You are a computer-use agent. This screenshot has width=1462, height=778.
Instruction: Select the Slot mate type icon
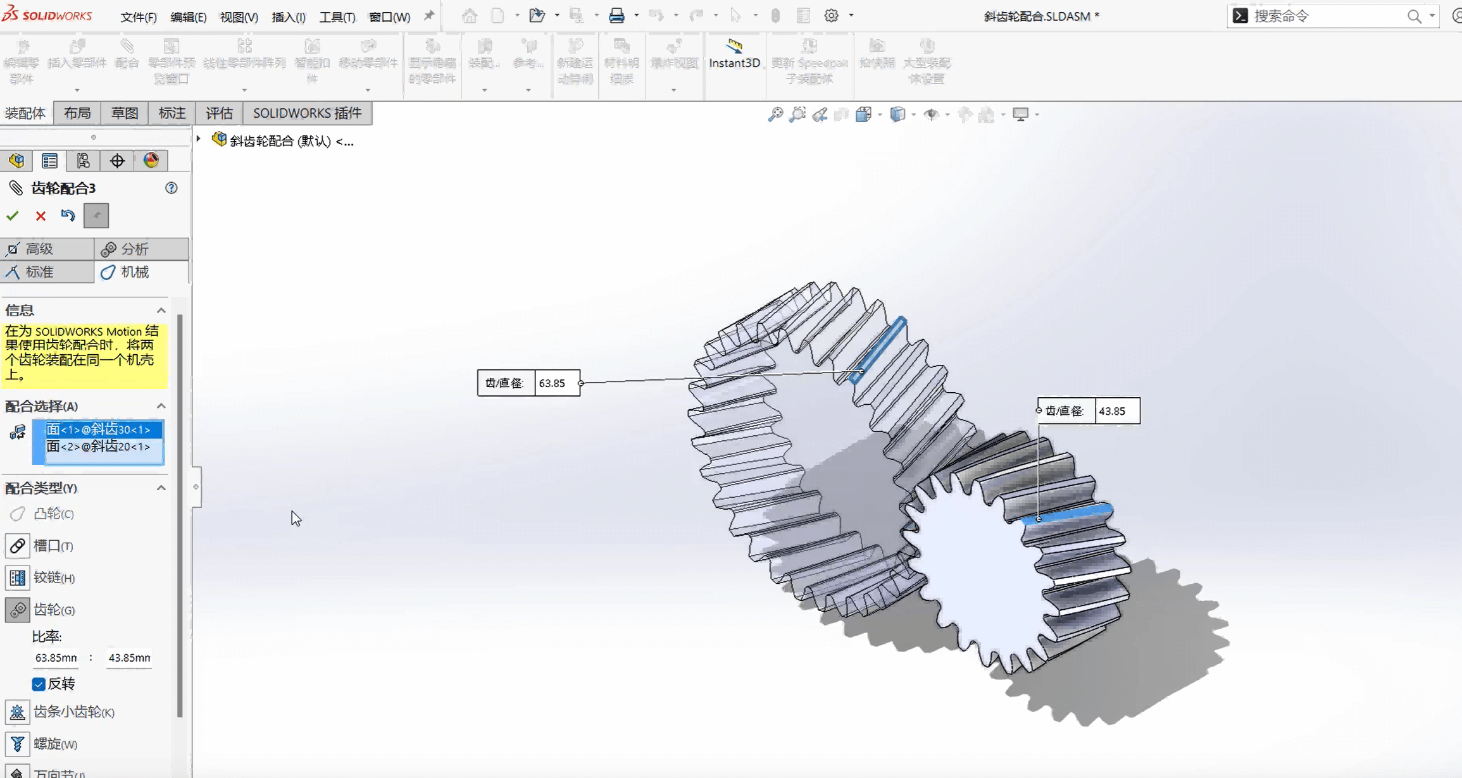[x=17, y=546]
